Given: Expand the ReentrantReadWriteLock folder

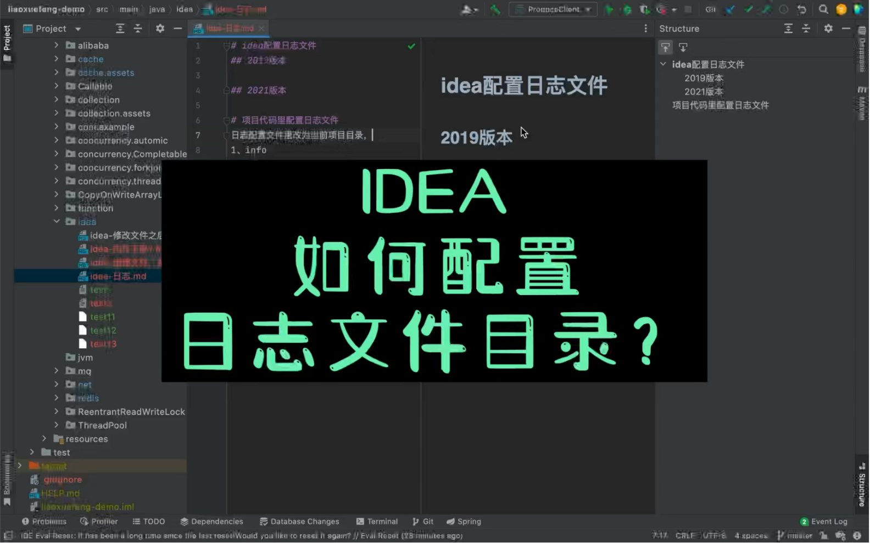Looking at the screenshot, I should click(x=56, y=411).
